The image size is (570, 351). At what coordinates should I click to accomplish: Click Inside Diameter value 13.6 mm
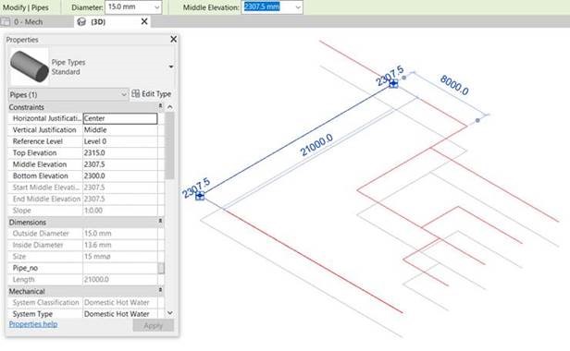click(x=120, y=245)
